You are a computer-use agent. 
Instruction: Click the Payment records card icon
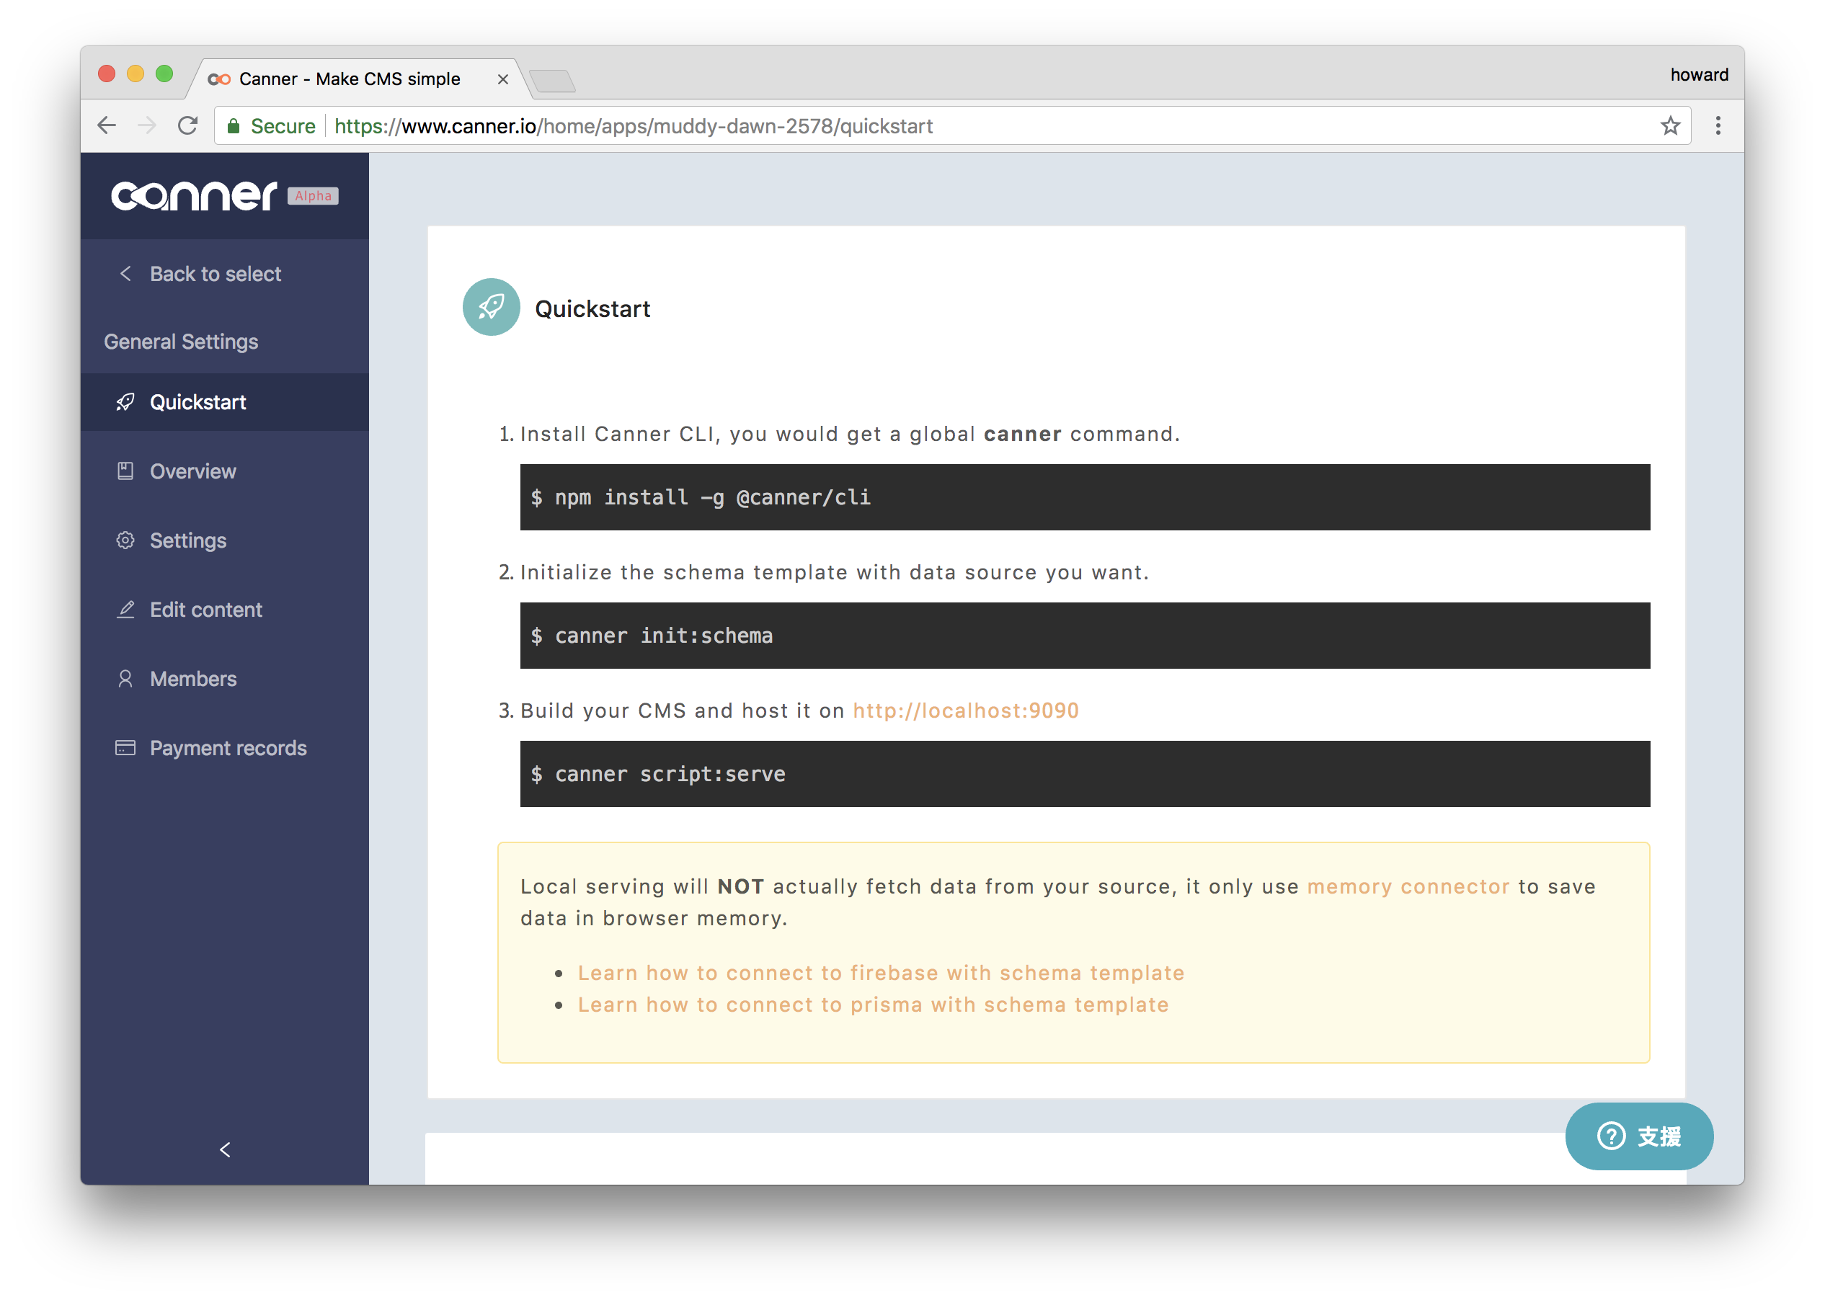[x=125, y=748]
